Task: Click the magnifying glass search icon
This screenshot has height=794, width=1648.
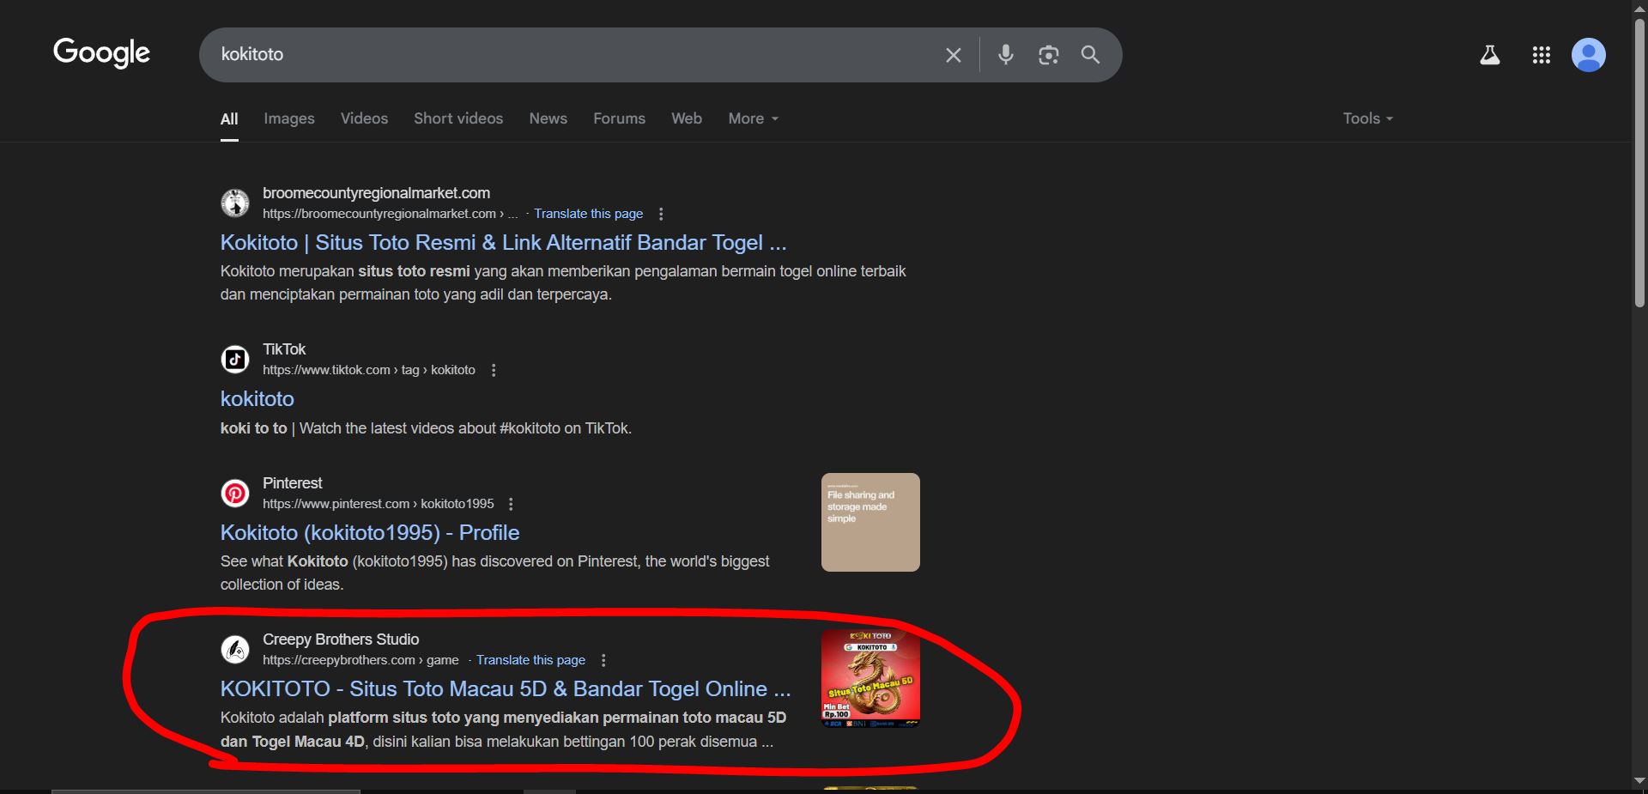Action: click(1090, 55)
